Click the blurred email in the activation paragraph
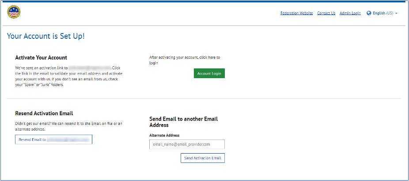The image size is (409, 181). coord(94,68)
